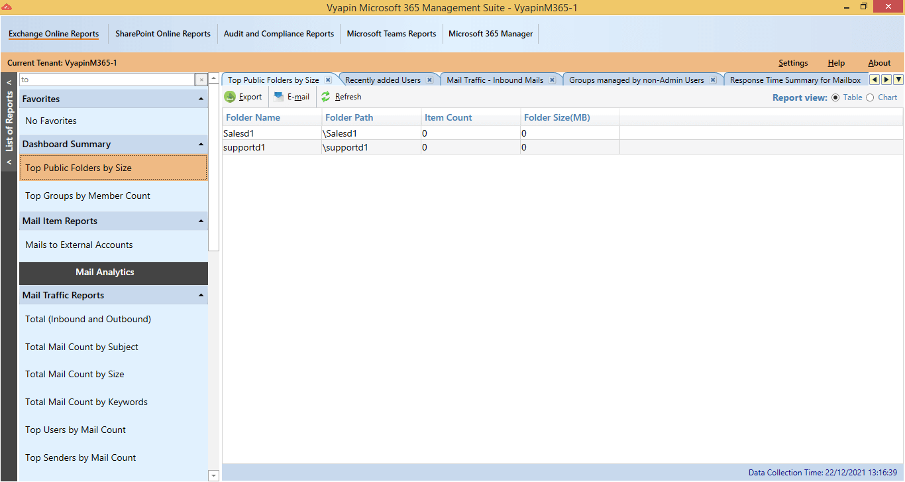
Task: Select the supportd1 folder name cell
Action: point(272,147)
